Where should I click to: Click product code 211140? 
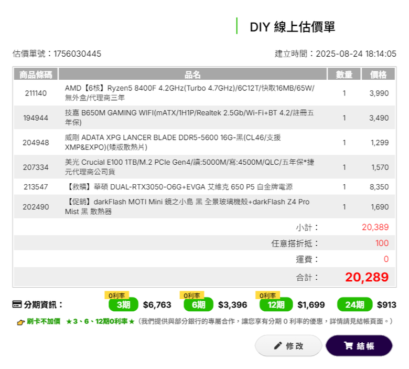(36, 93)
